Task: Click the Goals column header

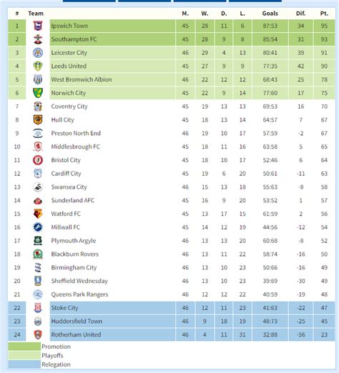Action: (270, 14)
